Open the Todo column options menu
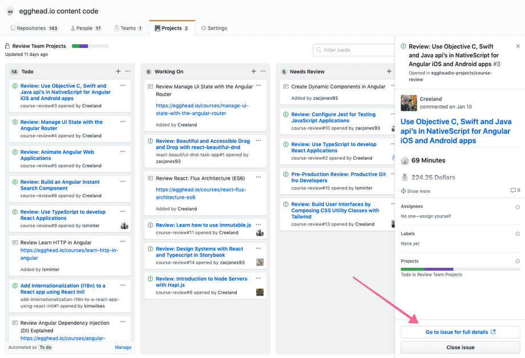The image size is (525, 358). tap(127, 71)
